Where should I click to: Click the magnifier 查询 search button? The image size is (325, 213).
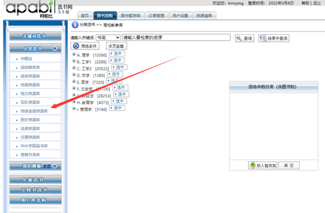pyautogui.click(x=244, y=38)
